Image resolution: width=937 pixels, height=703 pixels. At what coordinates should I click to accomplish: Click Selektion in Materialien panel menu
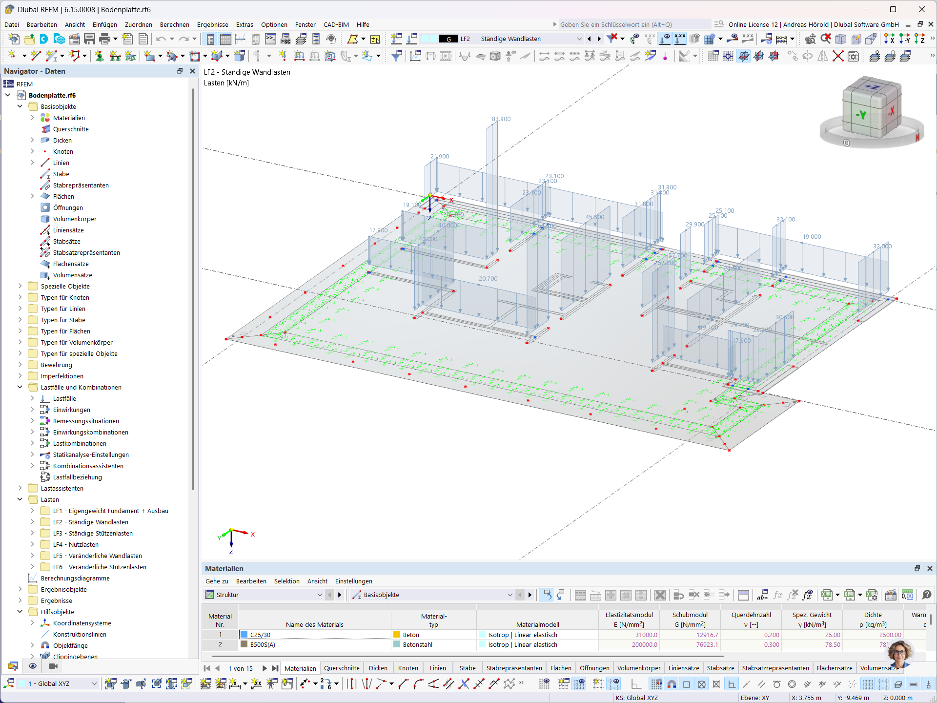[x=286, y=581]
